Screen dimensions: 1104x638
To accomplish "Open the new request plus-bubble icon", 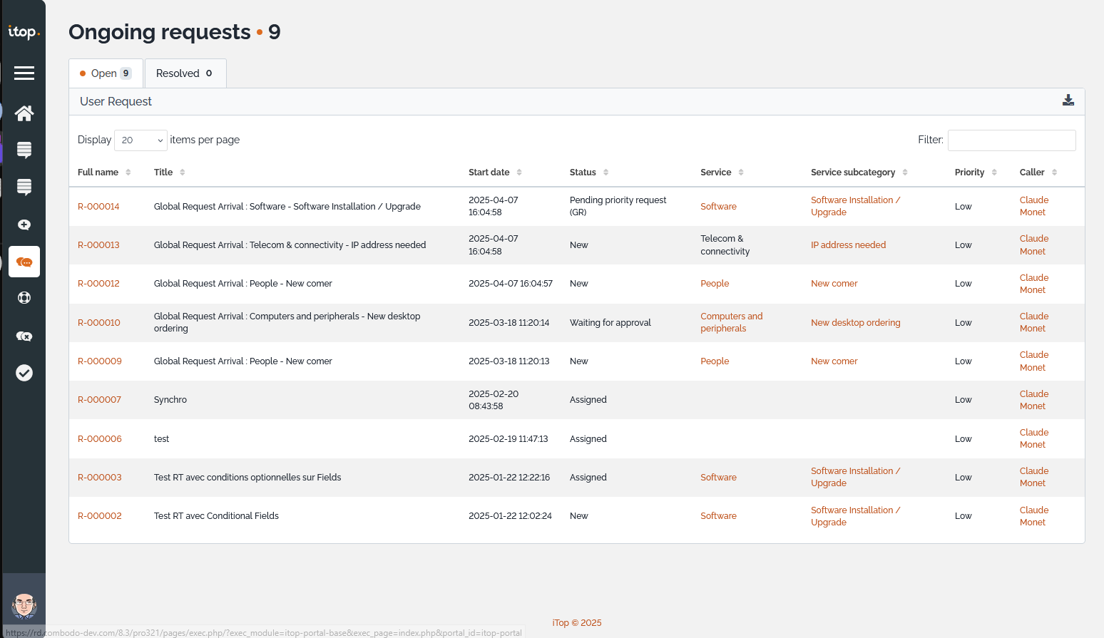I will click(x=24, y=225).
